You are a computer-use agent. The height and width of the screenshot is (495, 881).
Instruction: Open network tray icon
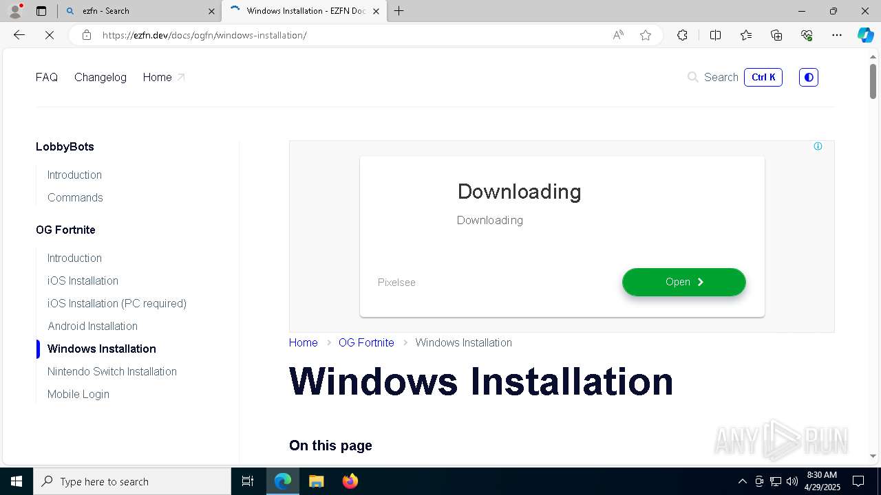776,481
